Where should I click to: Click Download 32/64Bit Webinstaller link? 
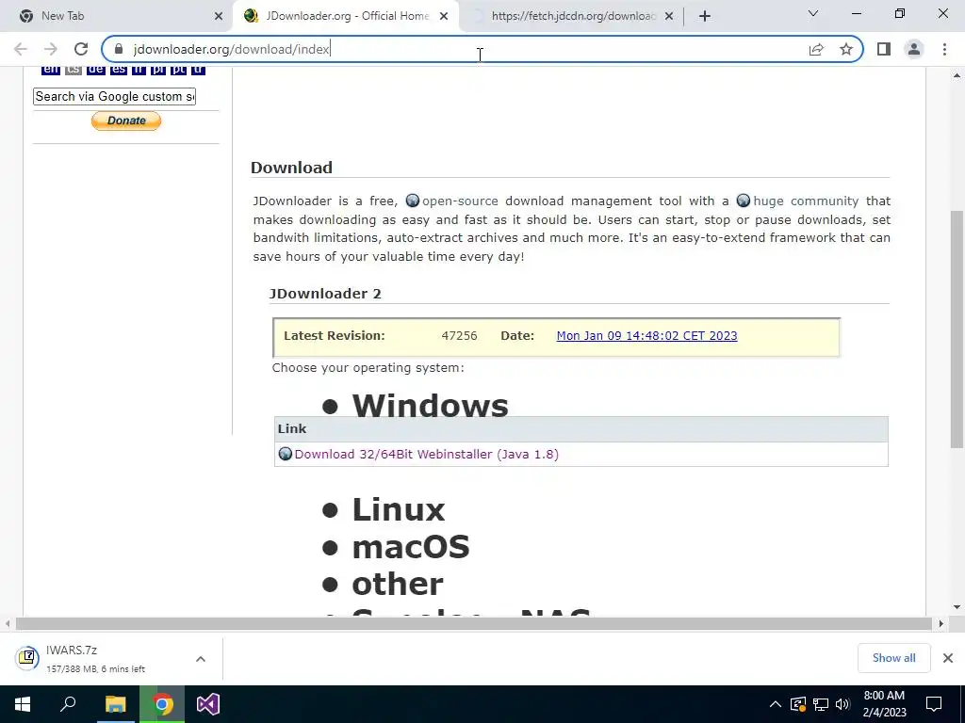click(x=427, y=455)
